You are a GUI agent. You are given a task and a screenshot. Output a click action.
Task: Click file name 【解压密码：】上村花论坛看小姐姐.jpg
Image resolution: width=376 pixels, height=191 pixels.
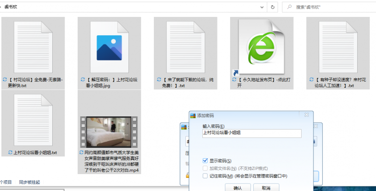coord(112,83)
